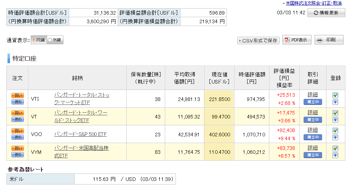The height and width of the screenshot is (187, 356).
Task: Click the VYM ticker text
Action: (x=36, y=152)
